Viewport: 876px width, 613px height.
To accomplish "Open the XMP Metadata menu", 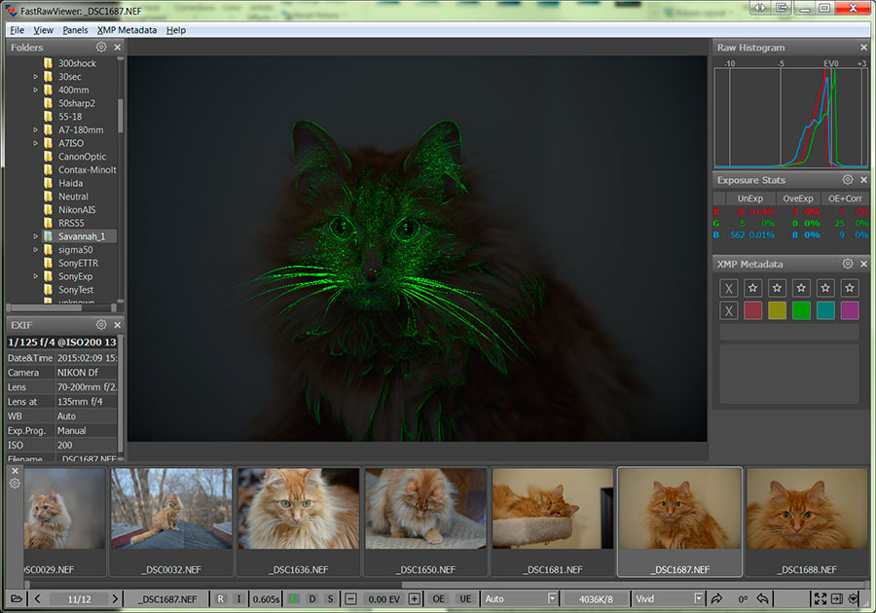I will [127, 30].
